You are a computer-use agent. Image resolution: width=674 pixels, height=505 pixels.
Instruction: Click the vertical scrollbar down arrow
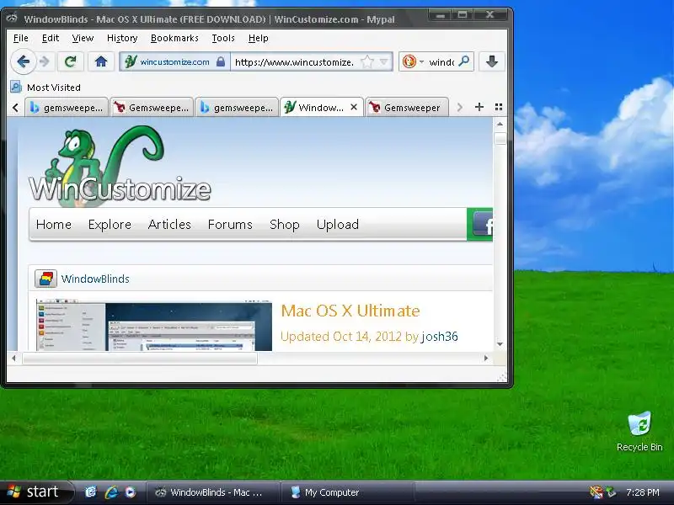(500, 344)
